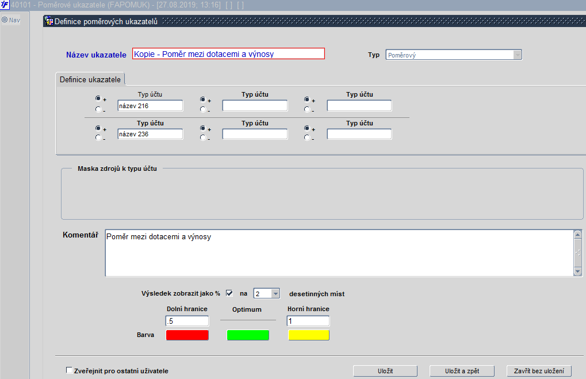The width and height of the screenshot is (586, 379).
Task: Click Zavřít bez uložení button
Action: [539, 371]
